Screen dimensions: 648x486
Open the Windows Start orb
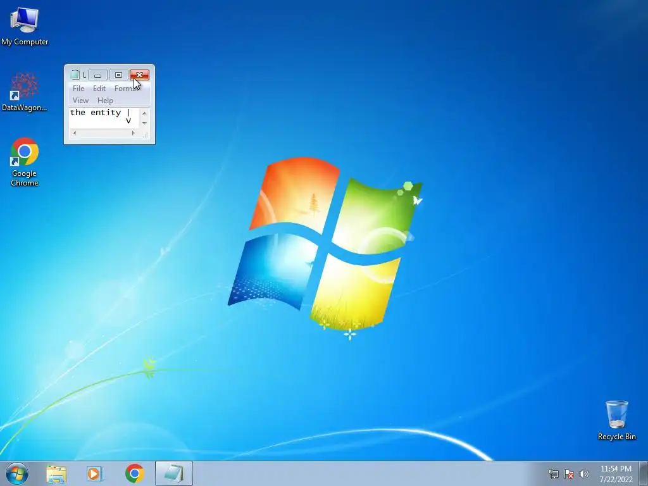point(17,473)
